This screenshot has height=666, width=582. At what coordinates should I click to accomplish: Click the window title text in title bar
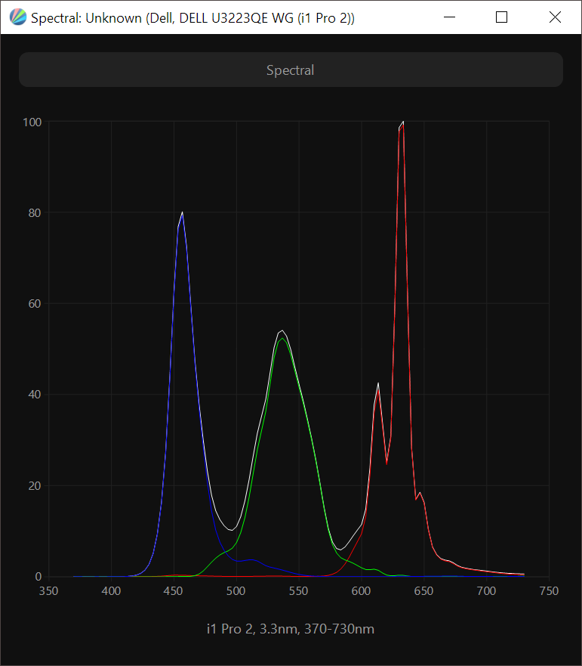coord(192,18)
